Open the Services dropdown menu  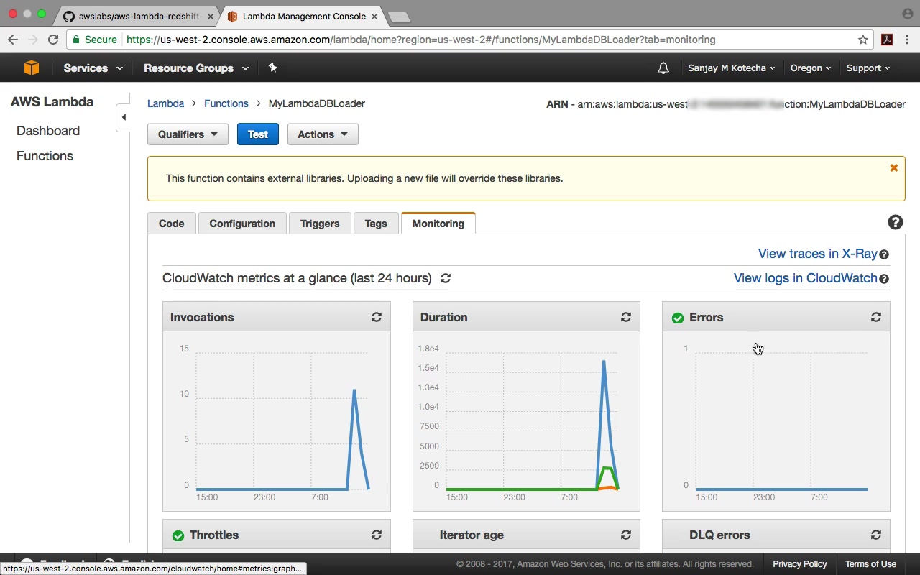pos(93,68)
